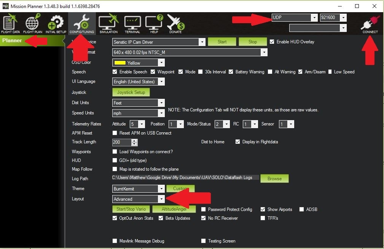The image size is (384, 249).
Task: Launch the Terminal view
Action: click(132, 24)
